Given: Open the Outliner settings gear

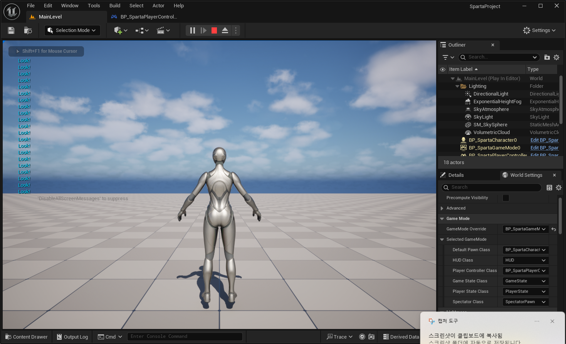Looking at the screenshot, I should [556, 57].
